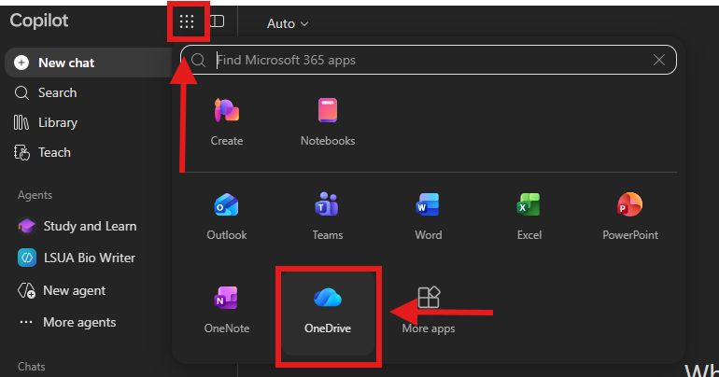The height and width of the screenshot is (377, 719).
Task: Create a New agent
Action: 62,291
